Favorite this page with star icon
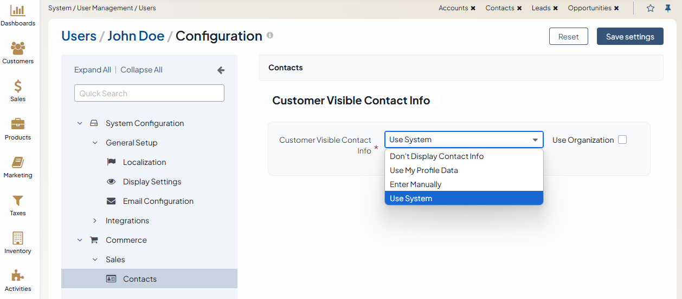This screenshot has height=299, width=682. tap(651, 8)
